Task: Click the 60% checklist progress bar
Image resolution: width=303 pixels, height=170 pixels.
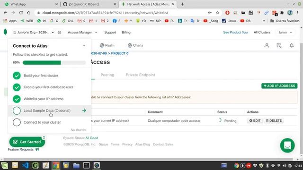Action: pyautogui.click(x=54, y=62)
